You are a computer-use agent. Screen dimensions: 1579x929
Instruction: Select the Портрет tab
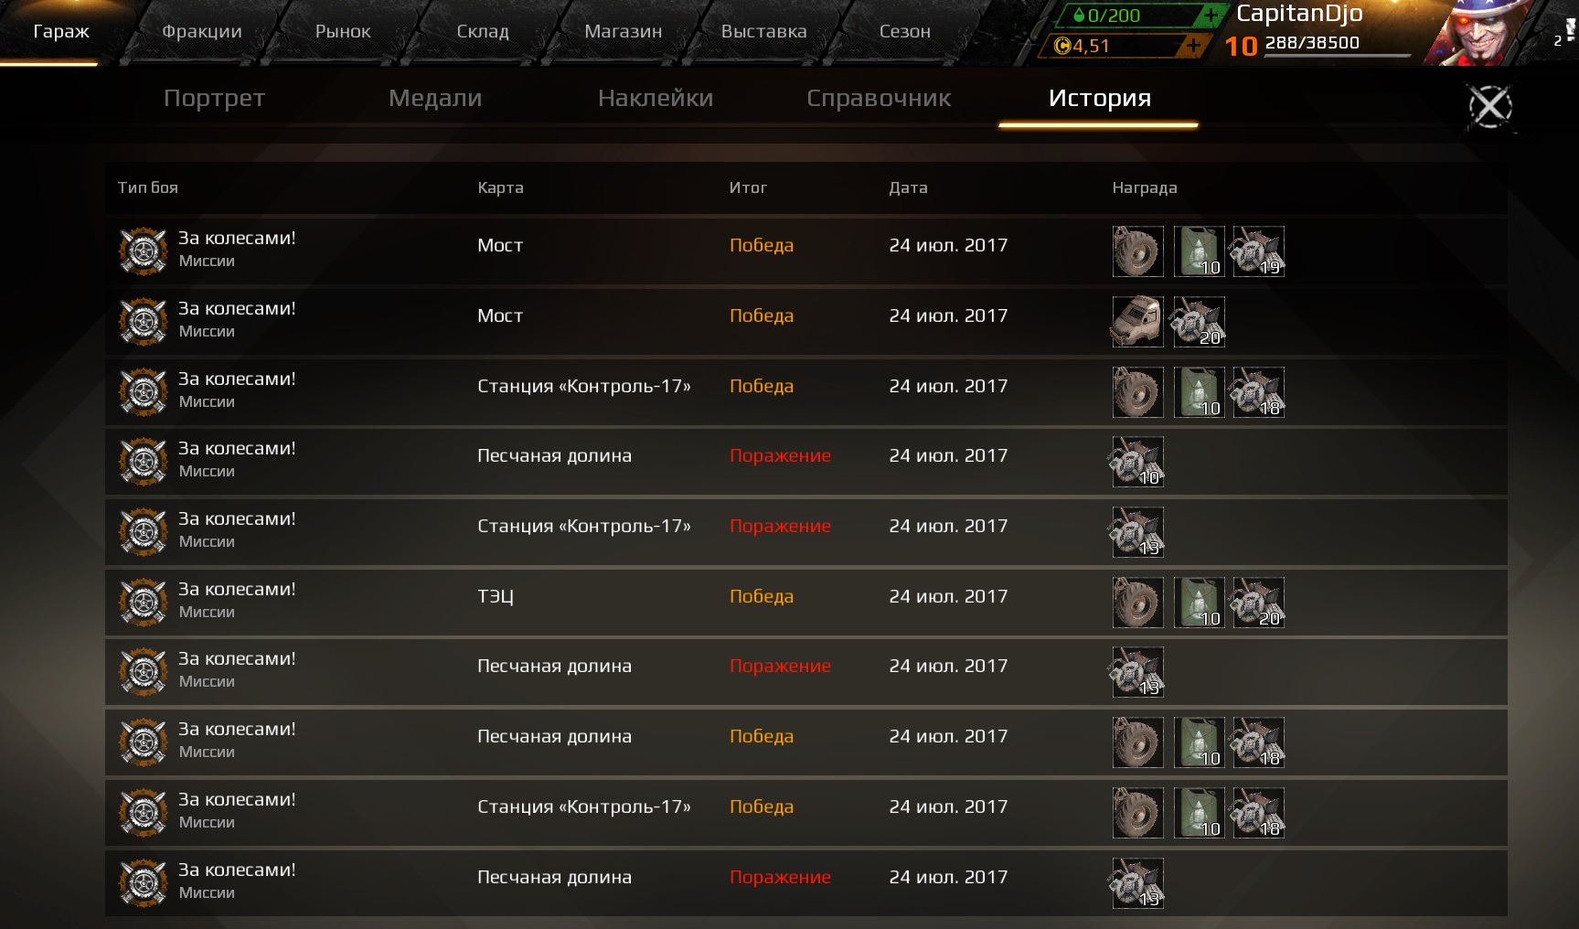tap(214, 98)
